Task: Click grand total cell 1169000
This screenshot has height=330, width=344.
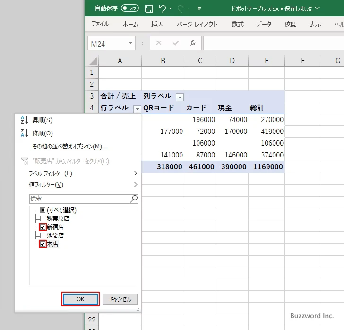Action: (267, 167)
